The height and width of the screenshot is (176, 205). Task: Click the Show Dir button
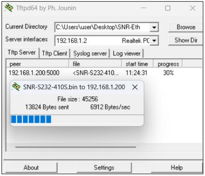click(186, 40)
